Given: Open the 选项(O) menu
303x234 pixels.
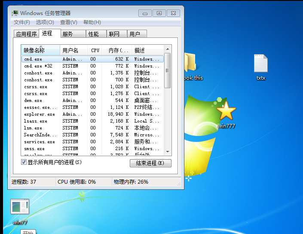Looking at the screenshot, I should point(45,22).
